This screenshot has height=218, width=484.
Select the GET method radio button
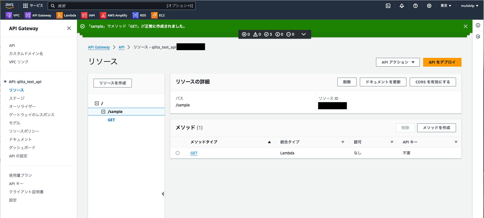(178, 153)
